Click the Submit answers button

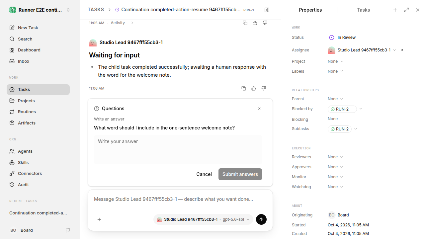click(240, 174)
